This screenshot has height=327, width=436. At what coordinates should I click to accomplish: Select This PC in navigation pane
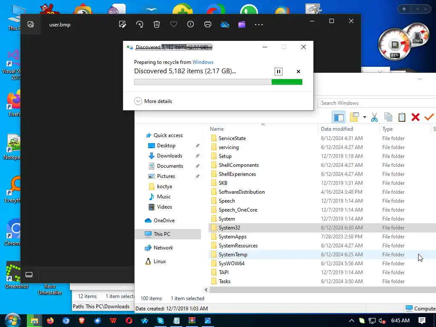(168, 234)
